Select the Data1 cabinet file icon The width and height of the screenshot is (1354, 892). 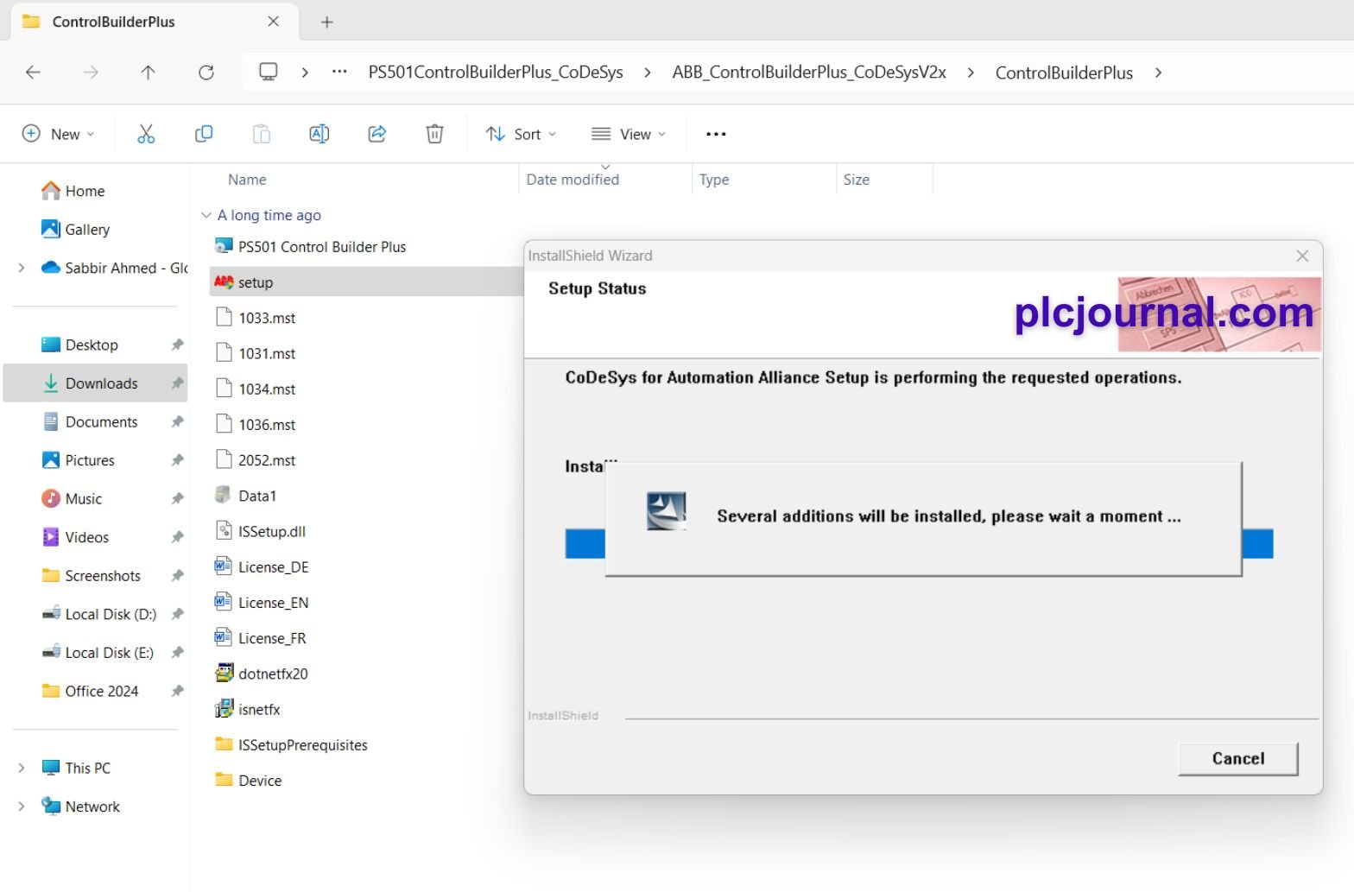(224, 496)
